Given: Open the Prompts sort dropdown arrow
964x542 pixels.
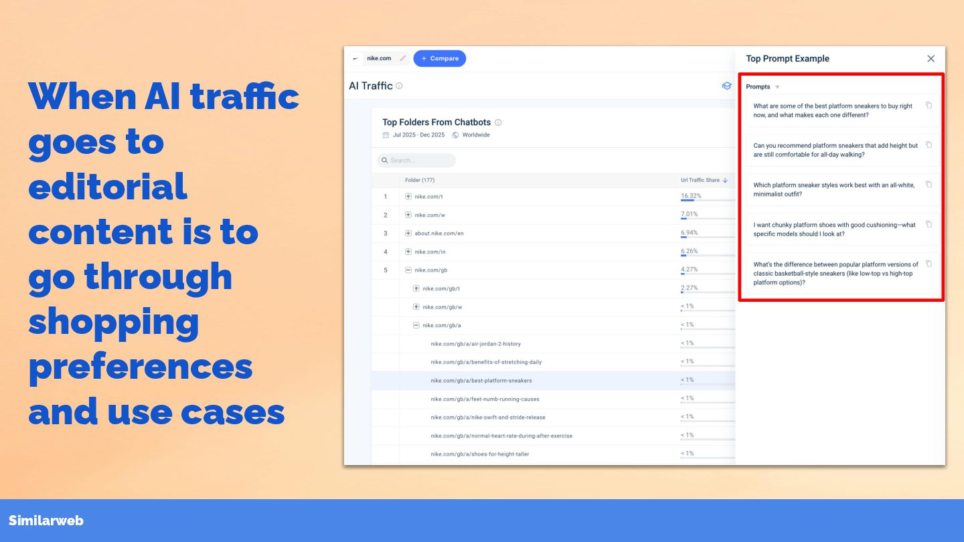Looking at the screenshot, I should 777,87.
